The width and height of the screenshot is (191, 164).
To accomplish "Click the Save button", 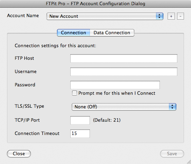I will coord(172,154).
